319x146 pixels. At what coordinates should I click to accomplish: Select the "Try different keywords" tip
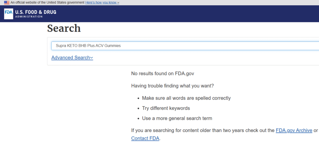(x=166, y=108)
